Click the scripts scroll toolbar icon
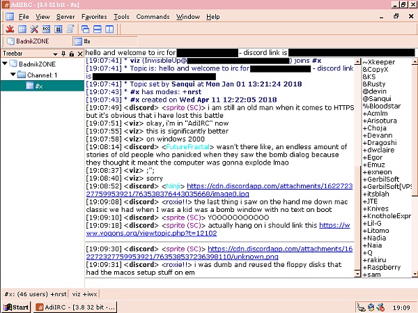This screenshot has height=313, width=418. point(70,29)
